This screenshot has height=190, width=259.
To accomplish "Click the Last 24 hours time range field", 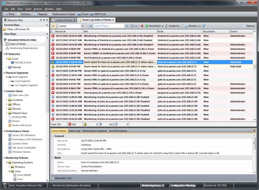I will 109,26.
